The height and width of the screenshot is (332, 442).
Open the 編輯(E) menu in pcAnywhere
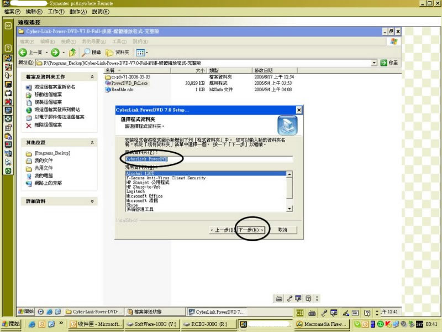click(34, 12)
